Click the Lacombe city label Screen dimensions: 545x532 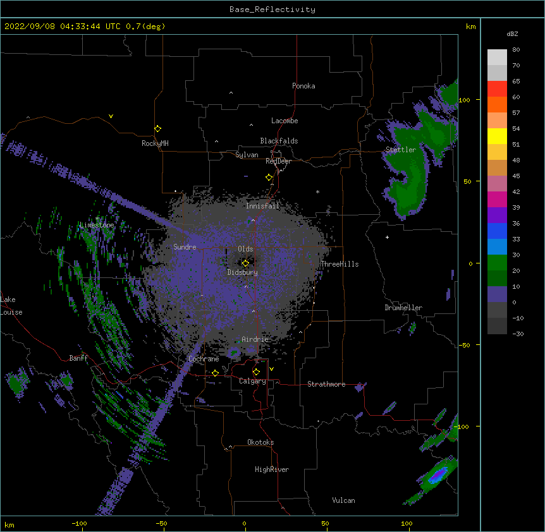point(285,121)
